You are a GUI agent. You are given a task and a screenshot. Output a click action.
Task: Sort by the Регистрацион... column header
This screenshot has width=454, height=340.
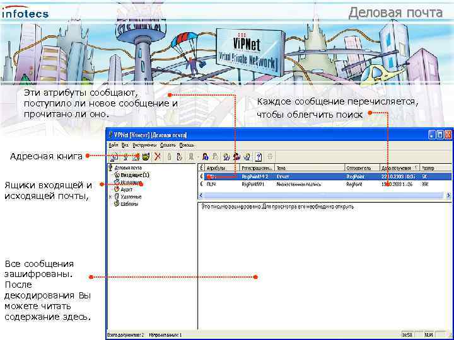click(257, 168)
